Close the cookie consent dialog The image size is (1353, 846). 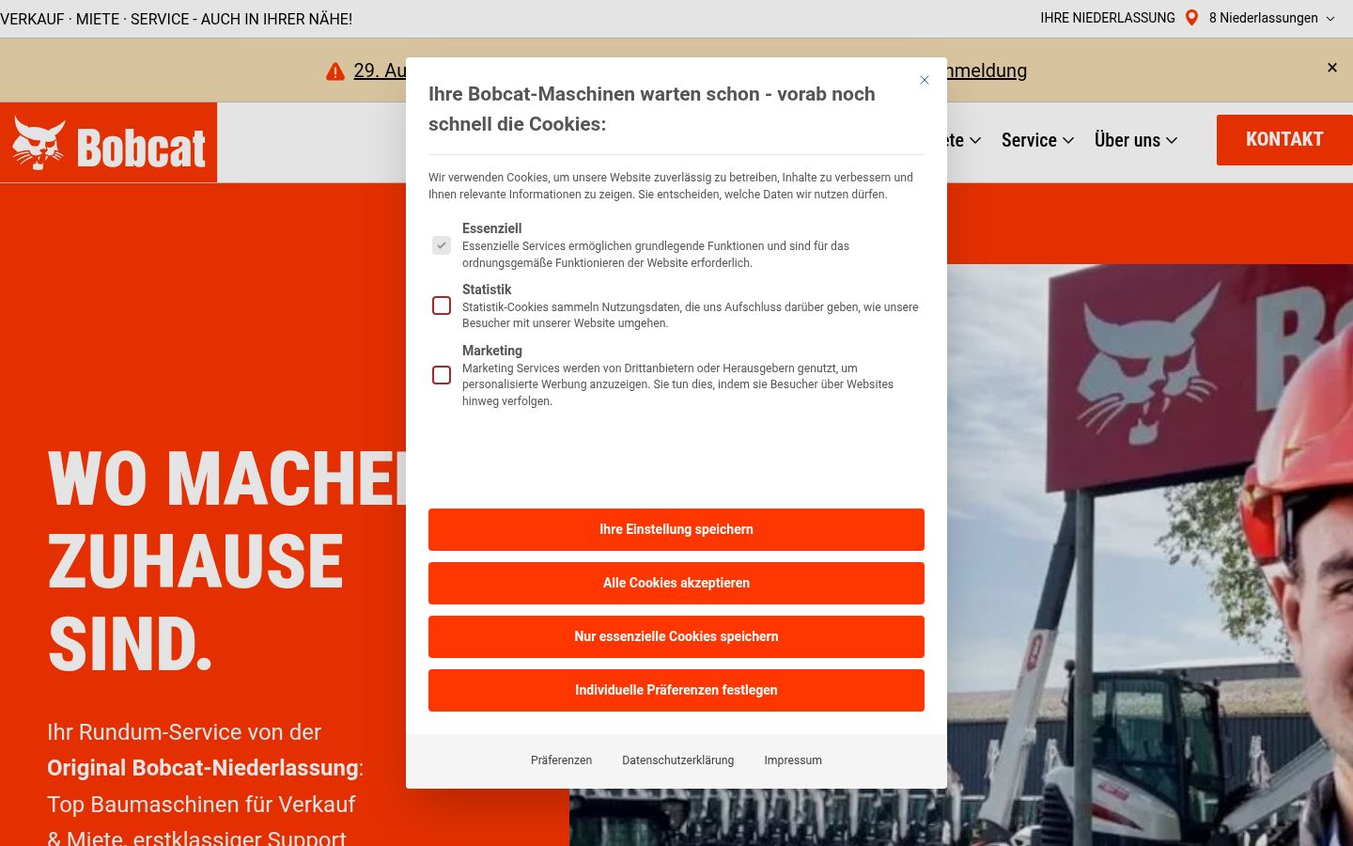point(925,81)
